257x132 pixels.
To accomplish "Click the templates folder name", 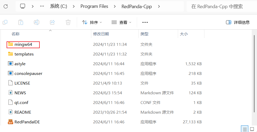I will click(24, 54).
